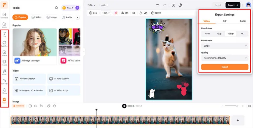Click the FlexClip logo icon
This screenshot has width=253, height=128.
[x=4, y=5]
